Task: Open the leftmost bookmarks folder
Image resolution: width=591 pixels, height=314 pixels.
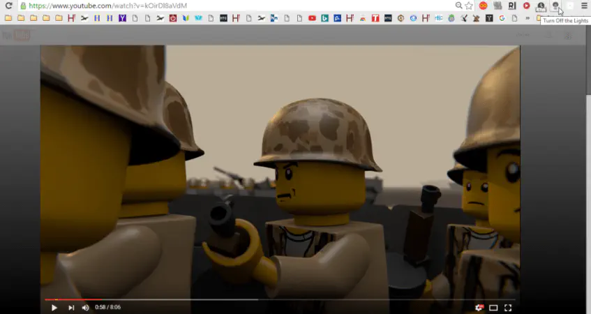Action: (8, 18)
